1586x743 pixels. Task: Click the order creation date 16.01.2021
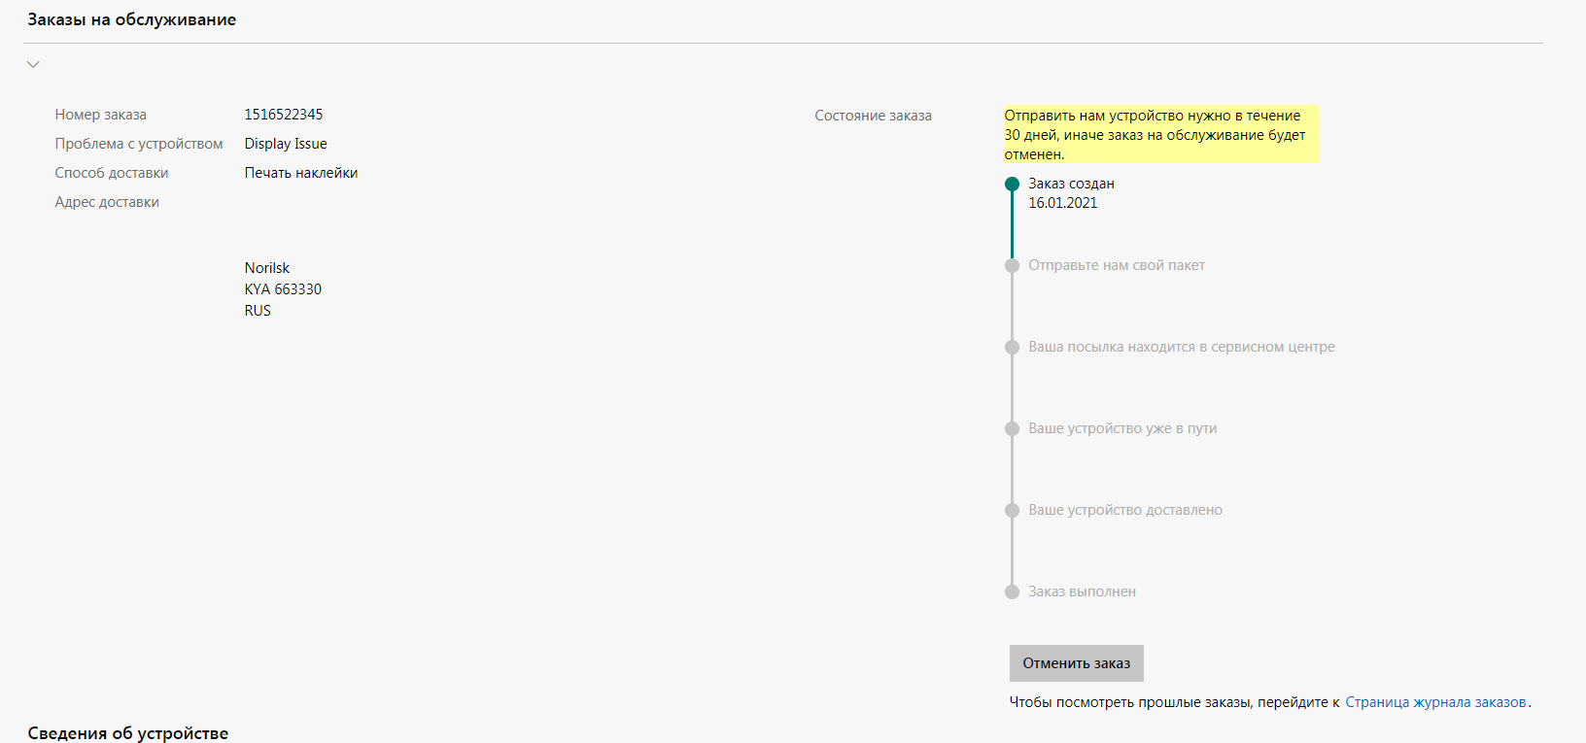1063,203
